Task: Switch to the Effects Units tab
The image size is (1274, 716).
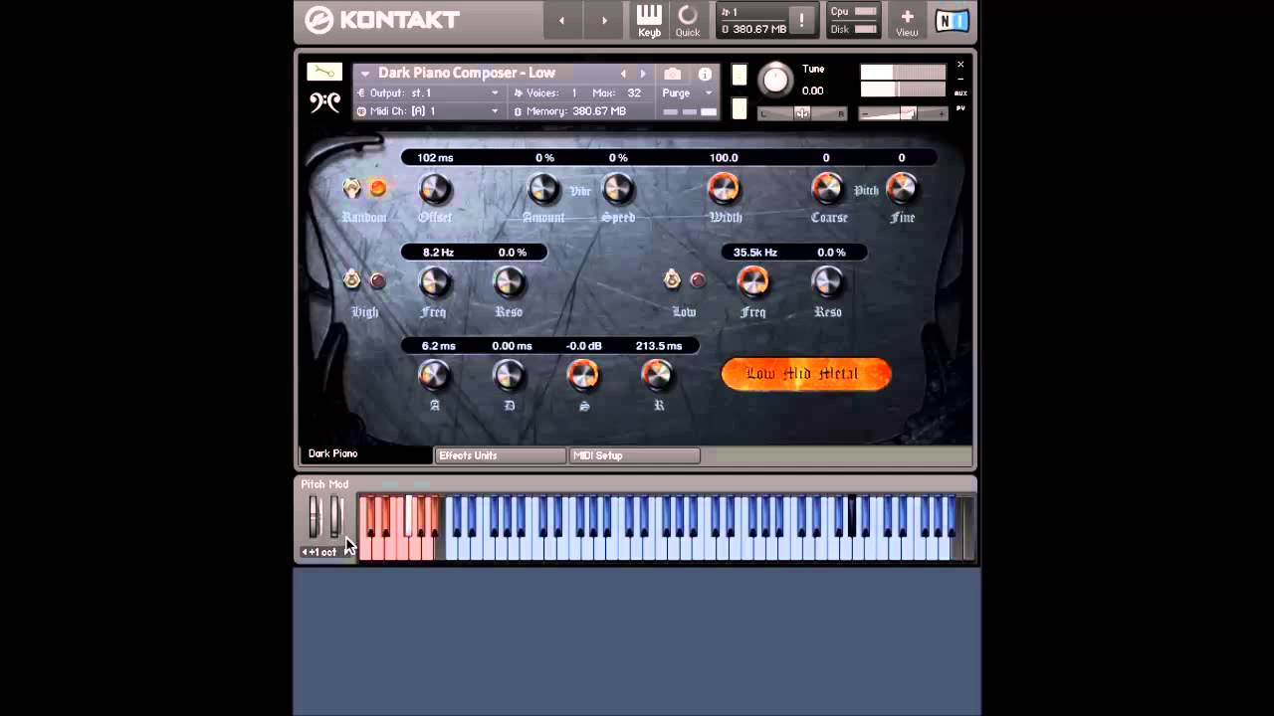Action: click(501, 455)
